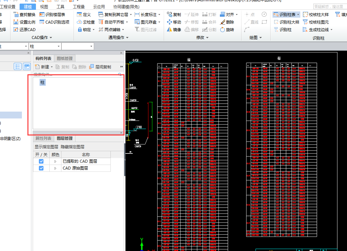Select 复制到其它层 copy tool
347x251 pixels.
113,15
